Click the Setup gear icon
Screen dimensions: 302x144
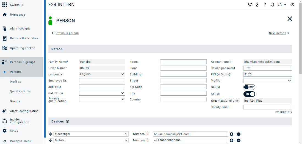pyautogui.click(x=5, y=131)
